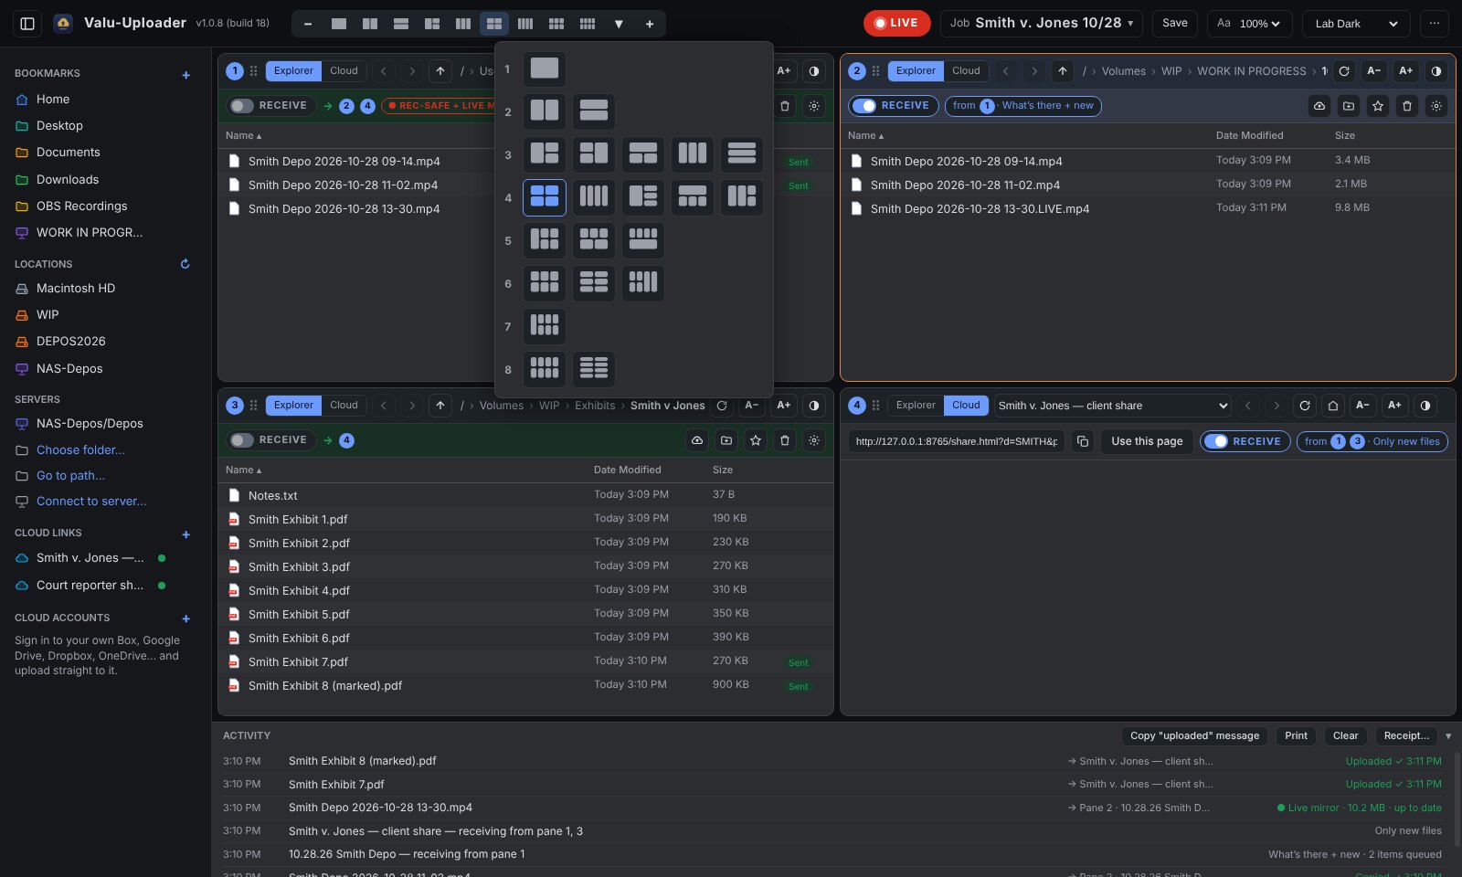
Task: Click the upload-to-cloud icon in pane 2
Action: 1319,106
